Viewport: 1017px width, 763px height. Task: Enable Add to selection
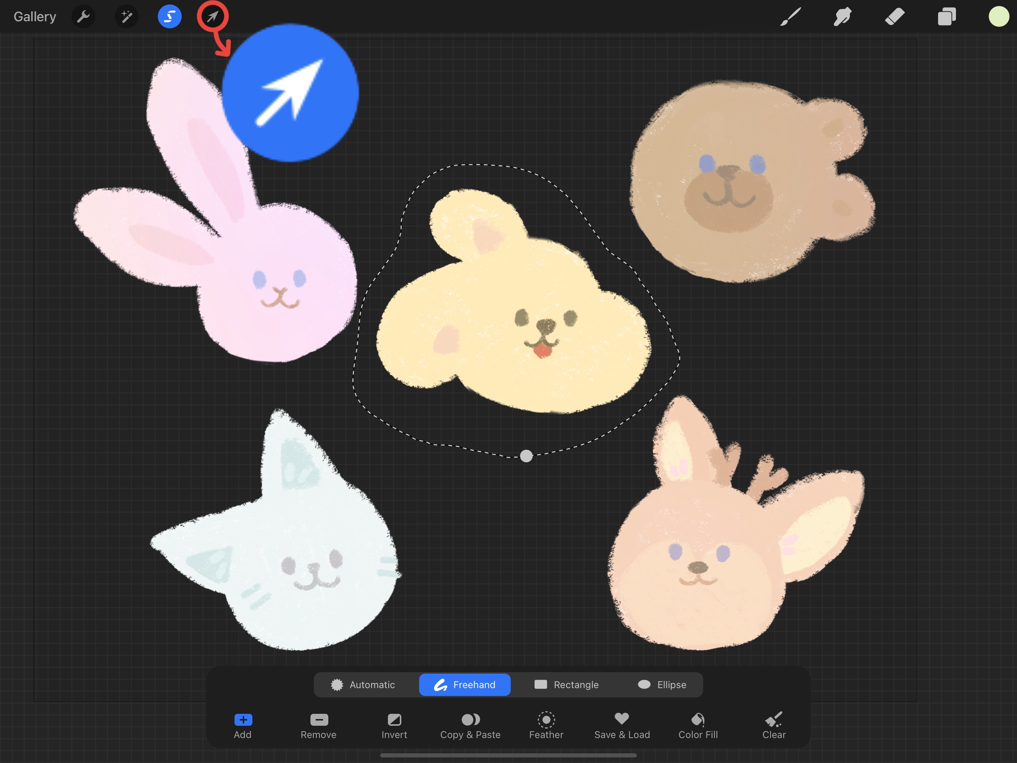click(243, 726)
